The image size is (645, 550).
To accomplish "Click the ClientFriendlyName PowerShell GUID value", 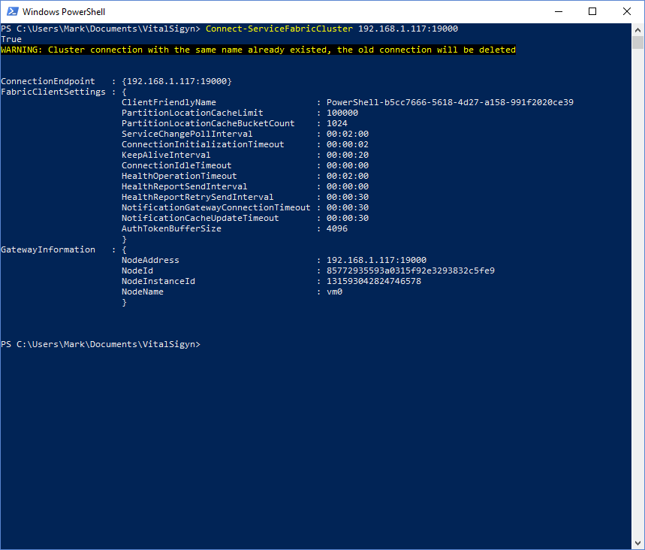I will [x=450, y=102].
